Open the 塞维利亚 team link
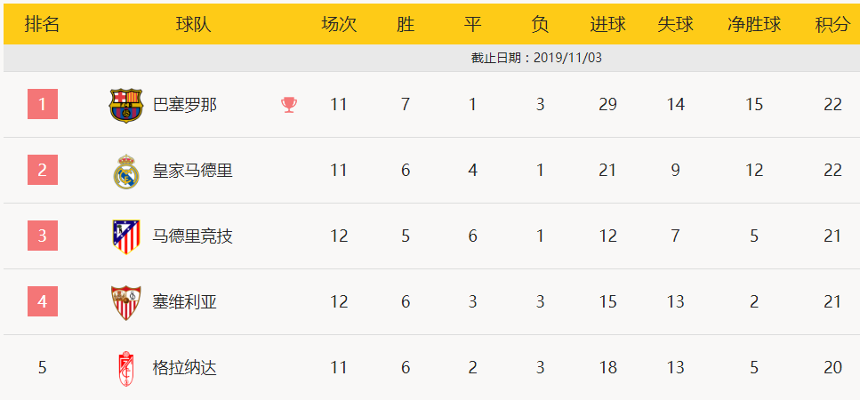This screenshot has width=860, height=400. click(x=185, y=302)
